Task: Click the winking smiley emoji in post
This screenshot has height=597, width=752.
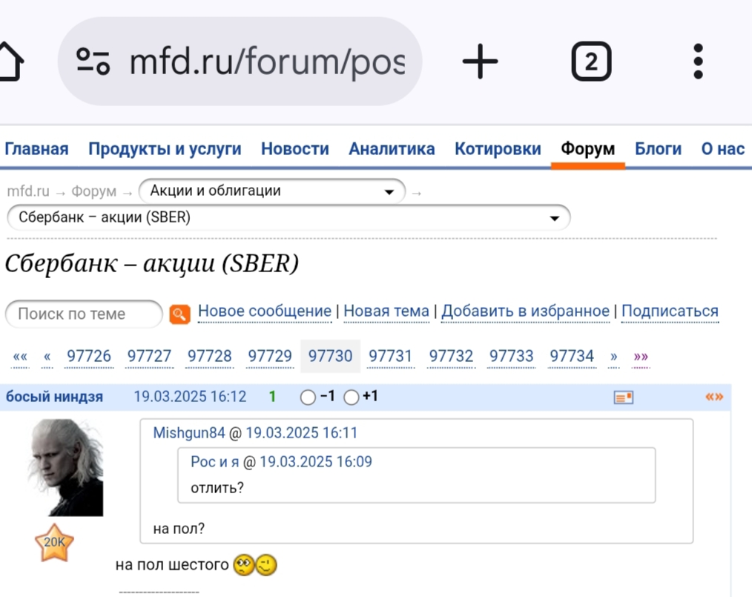Action: click(266, 565)
